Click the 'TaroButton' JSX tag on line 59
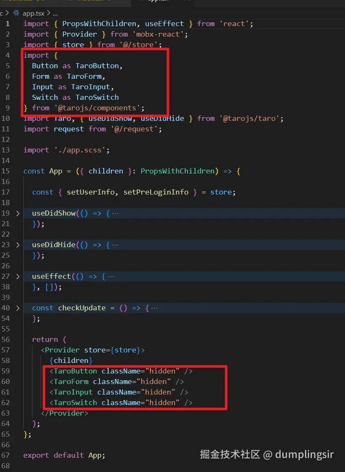 [75, 371]
